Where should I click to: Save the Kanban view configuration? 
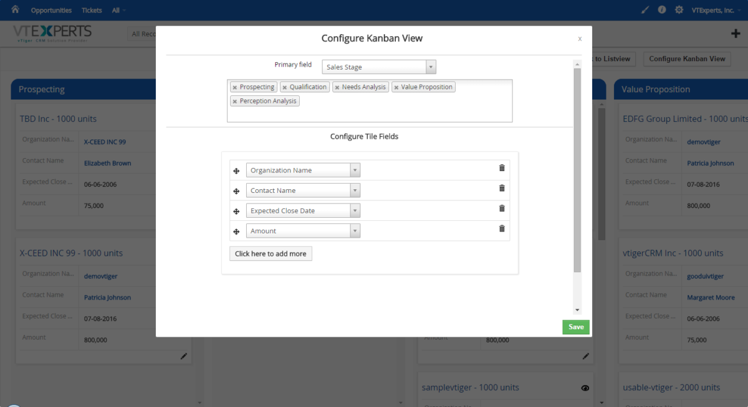pyautogui.click(x=575, y=327)
